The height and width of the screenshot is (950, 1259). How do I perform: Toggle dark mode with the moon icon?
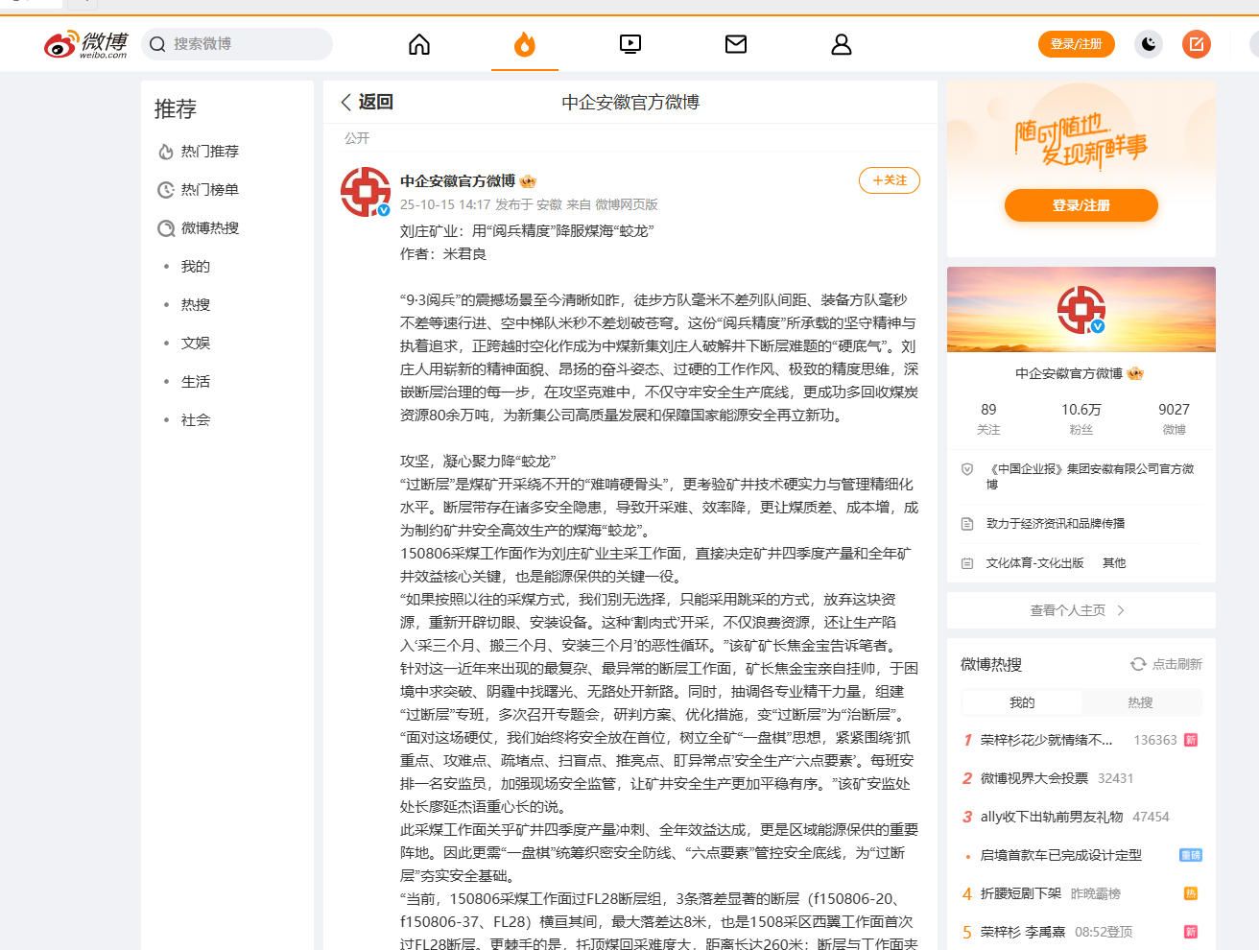[x=1149, y=44]
